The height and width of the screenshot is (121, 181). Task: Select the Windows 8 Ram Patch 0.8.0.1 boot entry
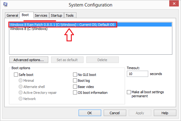[90, 25]
